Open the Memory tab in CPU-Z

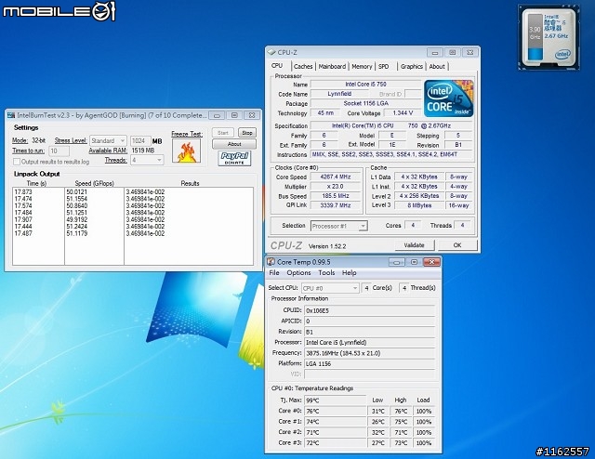pos(362,66)
